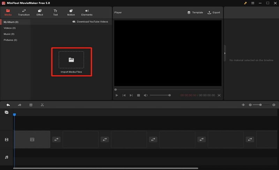
Task: Open the hamburger menu in title bar
Action: tap(252, 3)
